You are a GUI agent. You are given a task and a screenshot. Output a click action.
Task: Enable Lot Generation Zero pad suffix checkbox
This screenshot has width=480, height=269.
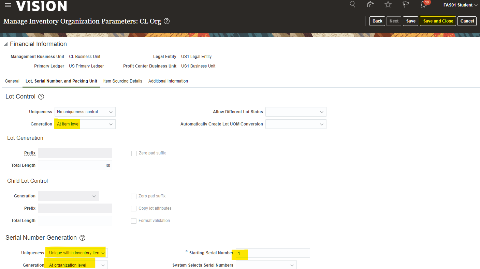click(x=134, y=153)
